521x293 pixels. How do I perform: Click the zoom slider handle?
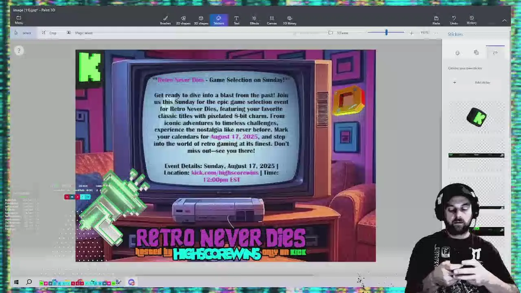[x=386, y=33]
